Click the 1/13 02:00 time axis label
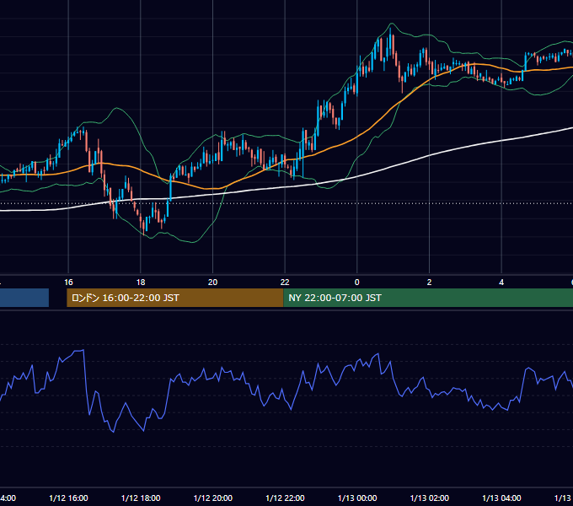This screenshot has height=506, width=573. [430, 498]
